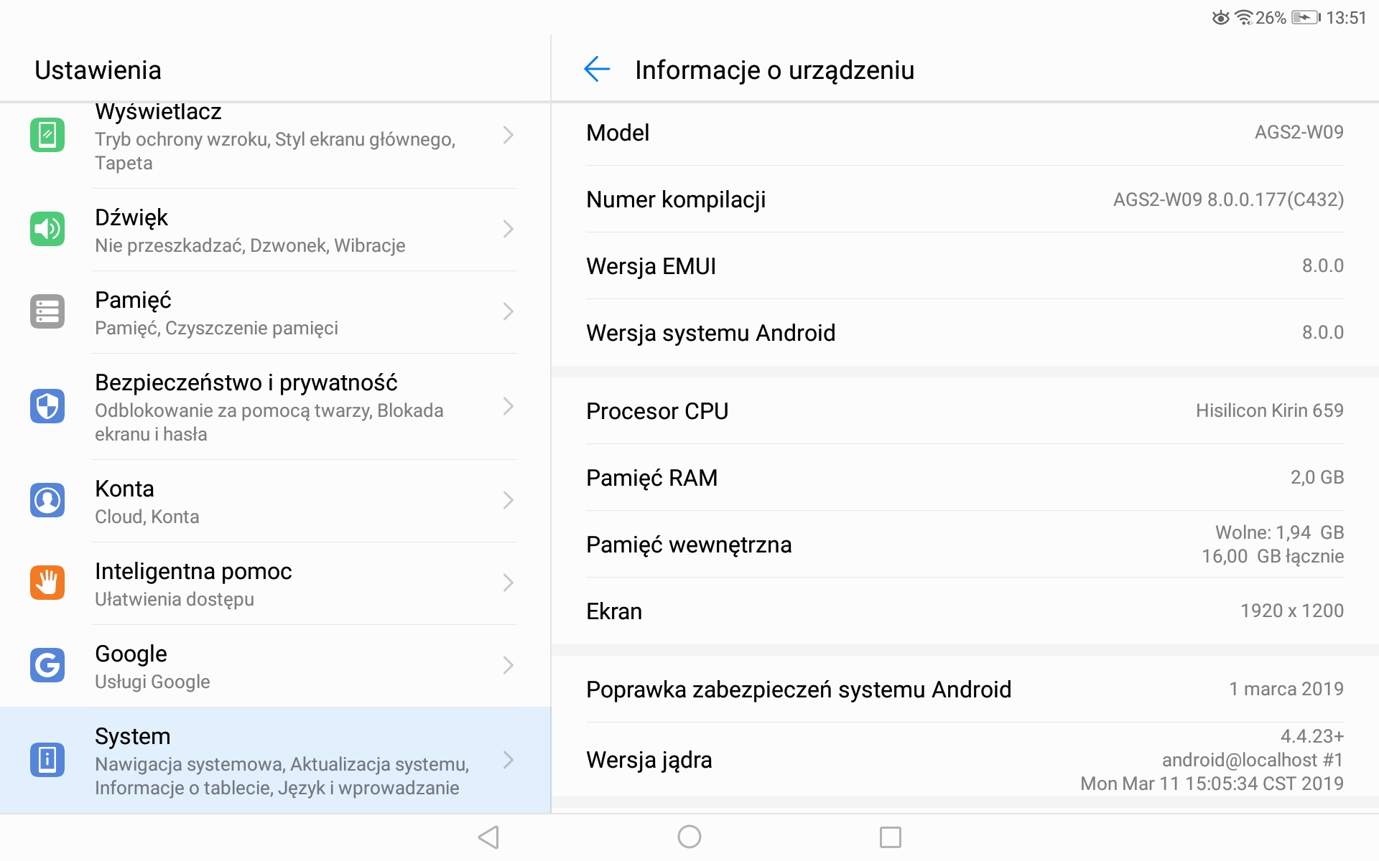This screenshot has height=861, width=1379.
Task: Tap the Model AGS2-W09 row
Action: click(x=965, y=133)
